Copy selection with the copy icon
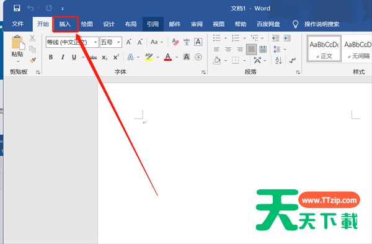Screen dimensions: 372x244 coord(32,49)
